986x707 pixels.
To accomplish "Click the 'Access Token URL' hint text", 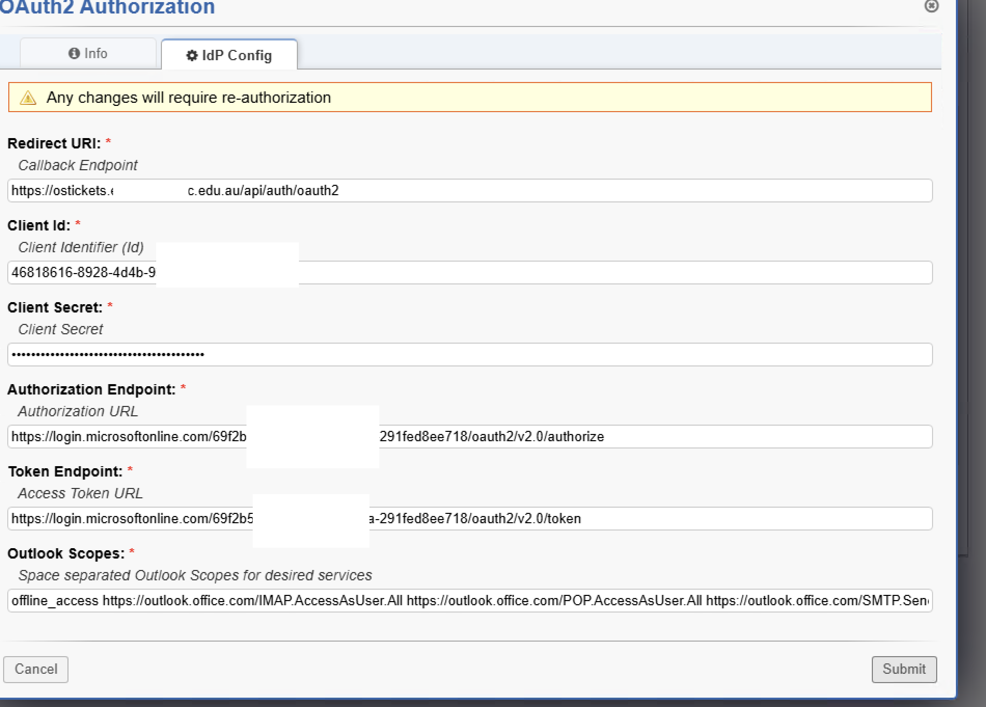I will (80, 493).
